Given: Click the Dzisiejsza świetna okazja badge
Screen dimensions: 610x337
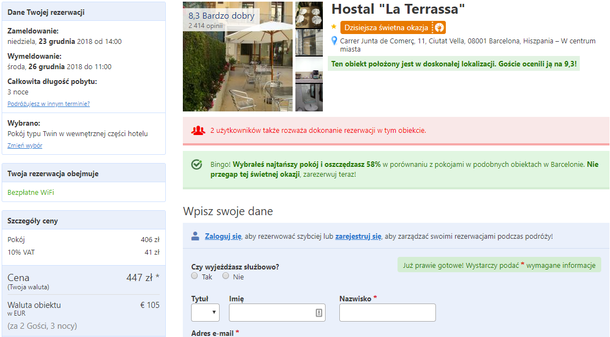Looking at the screenshot, I should click(393, 27).
